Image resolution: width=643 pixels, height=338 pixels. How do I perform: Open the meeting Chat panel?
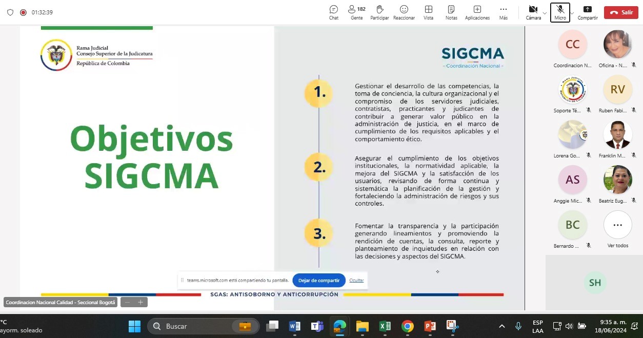(x=334, y=13)
